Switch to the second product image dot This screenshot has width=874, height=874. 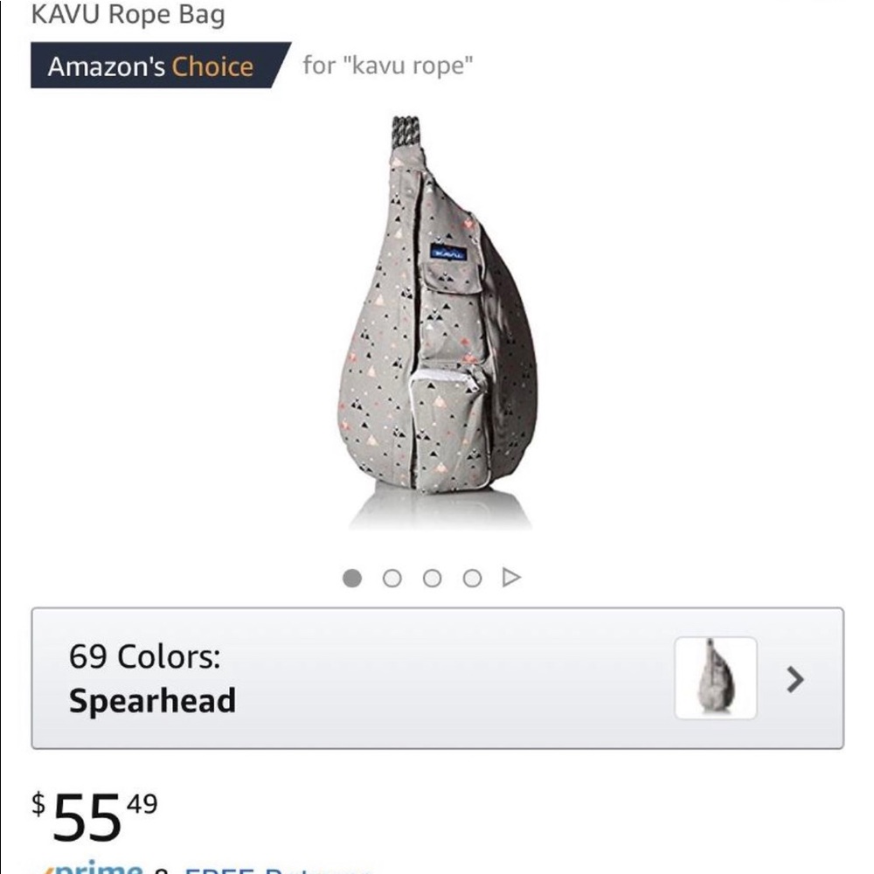392,578
